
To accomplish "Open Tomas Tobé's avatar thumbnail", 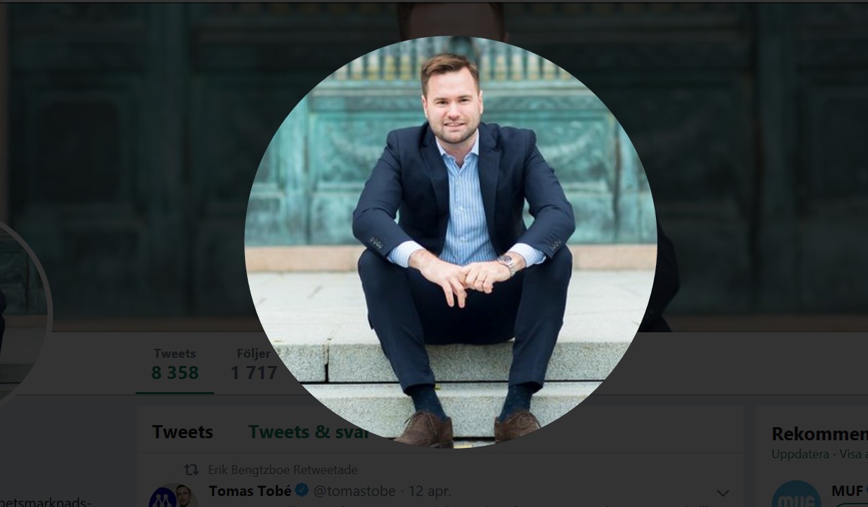I will (173, 496).
